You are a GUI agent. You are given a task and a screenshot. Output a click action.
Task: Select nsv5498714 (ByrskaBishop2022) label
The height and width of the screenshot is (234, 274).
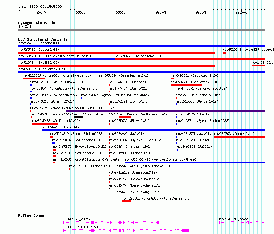pos(203,121)
